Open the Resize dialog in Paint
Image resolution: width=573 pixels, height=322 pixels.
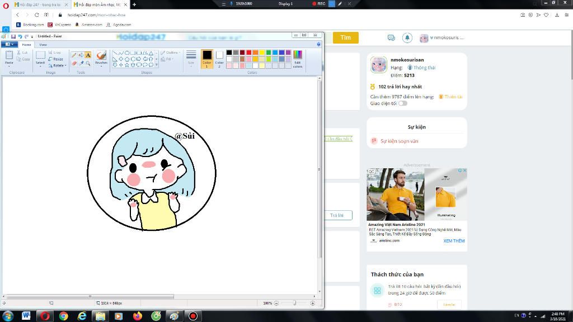[56, 59]
